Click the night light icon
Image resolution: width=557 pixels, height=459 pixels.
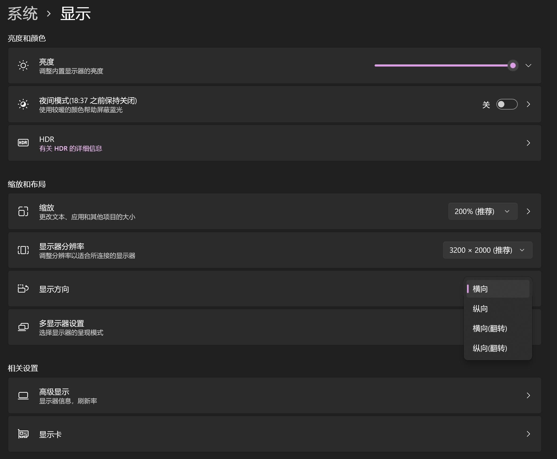23,104
